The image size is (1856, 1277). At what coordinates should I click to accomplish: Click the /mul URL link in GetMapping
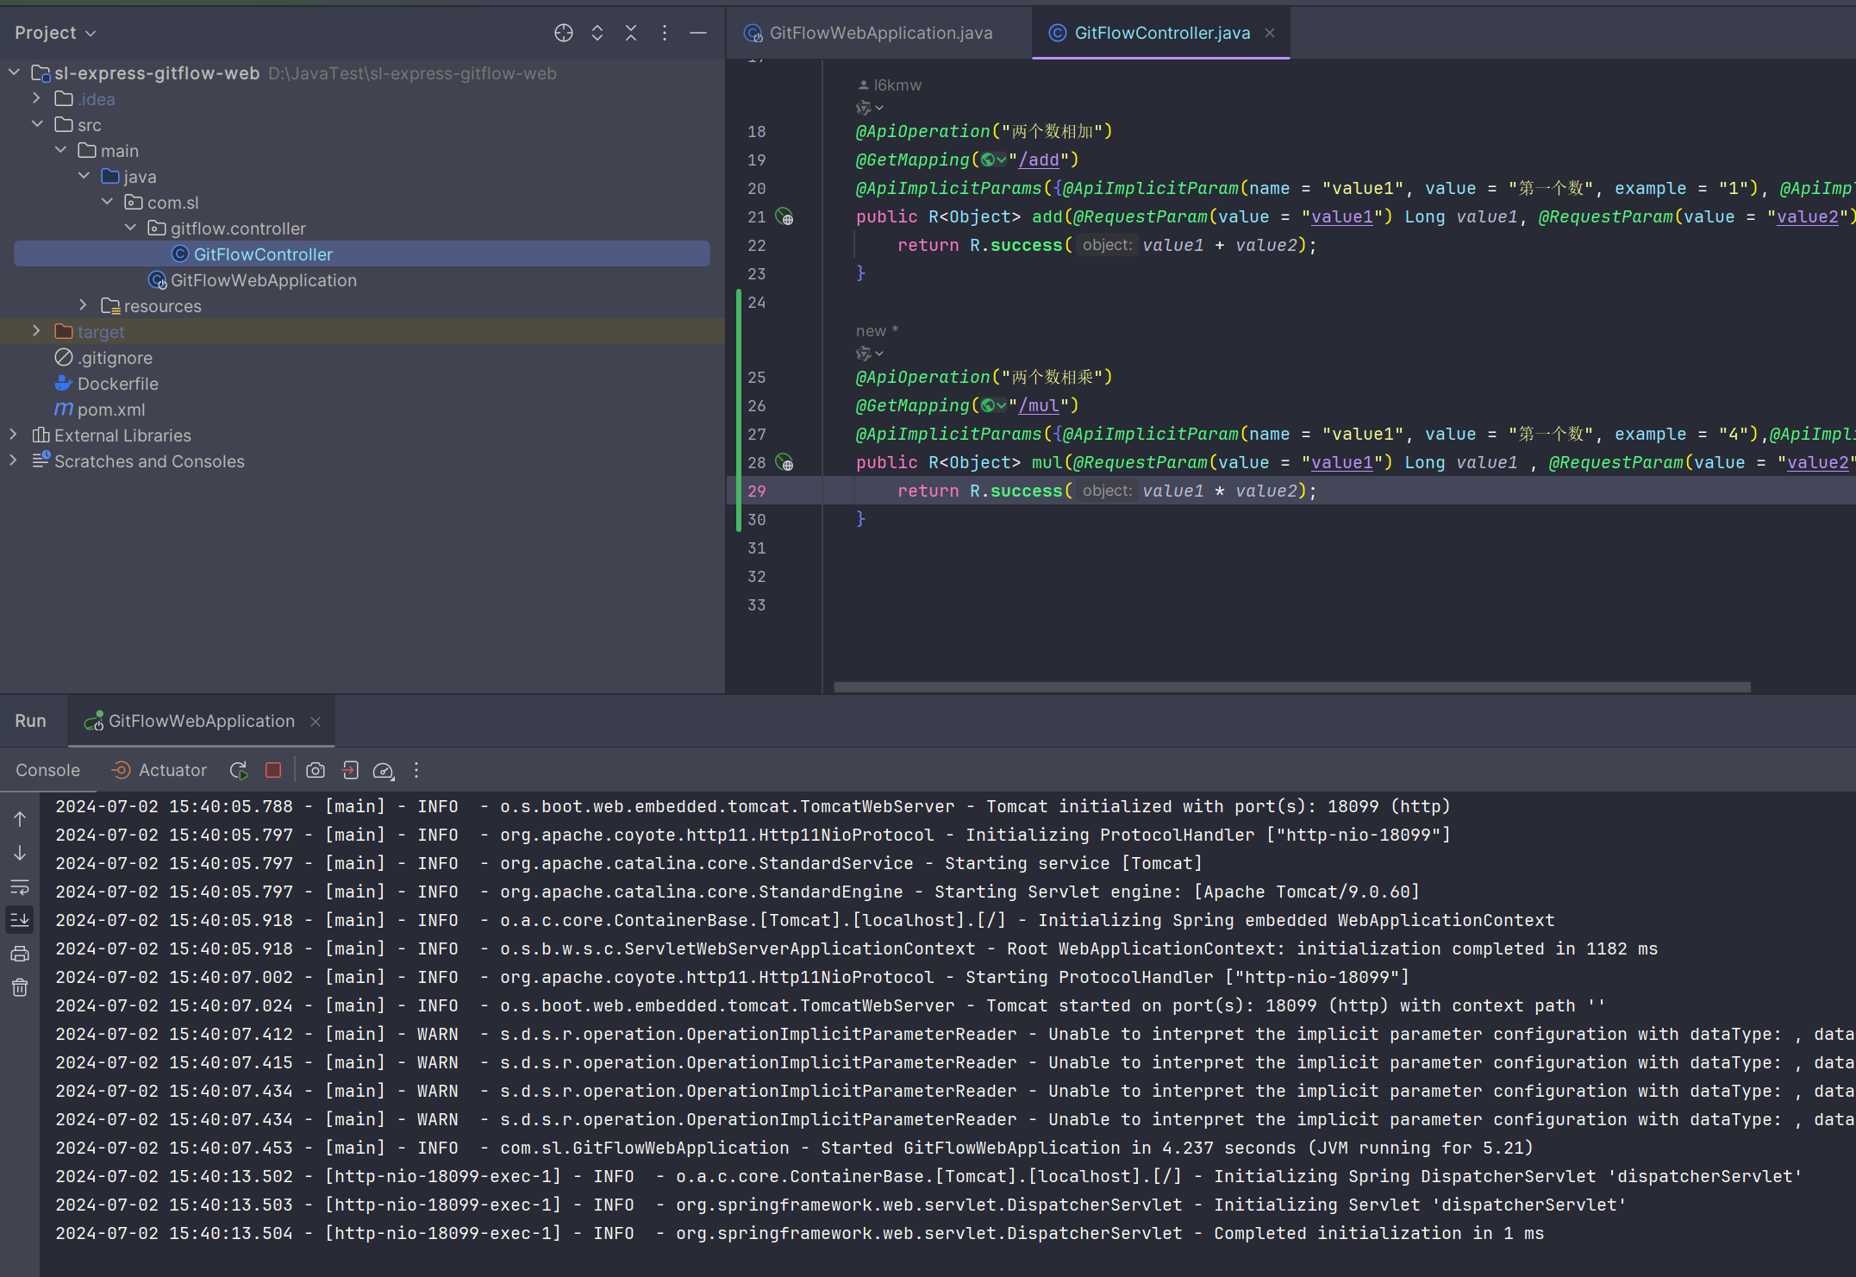point(1039,405)
